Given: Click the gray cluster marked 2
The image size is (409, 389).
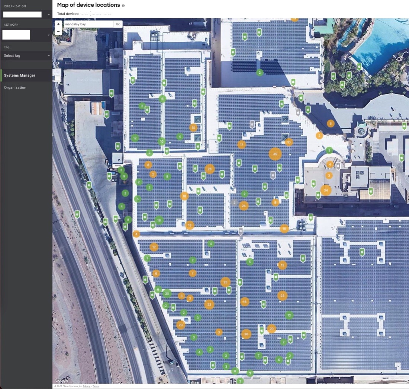Looking at the screenshot, I should 234,203.
